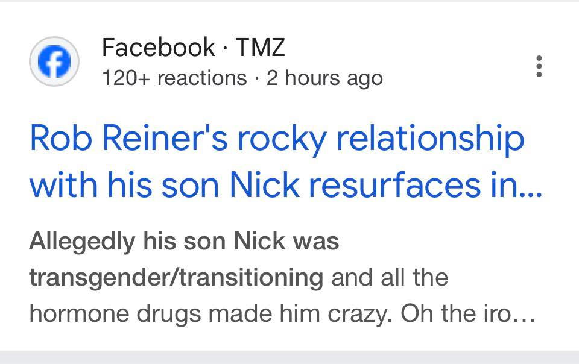Click the Facebook logo icon
Image resolution: width=579 pixels, height=364 pixels.
[54, 61]
